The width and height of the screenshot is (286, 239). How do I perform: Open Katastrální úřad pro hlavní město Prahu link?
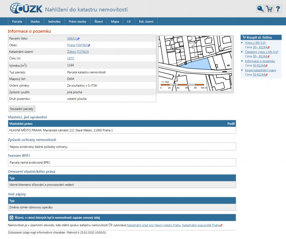pyautogui.click(x=173, y=225)
